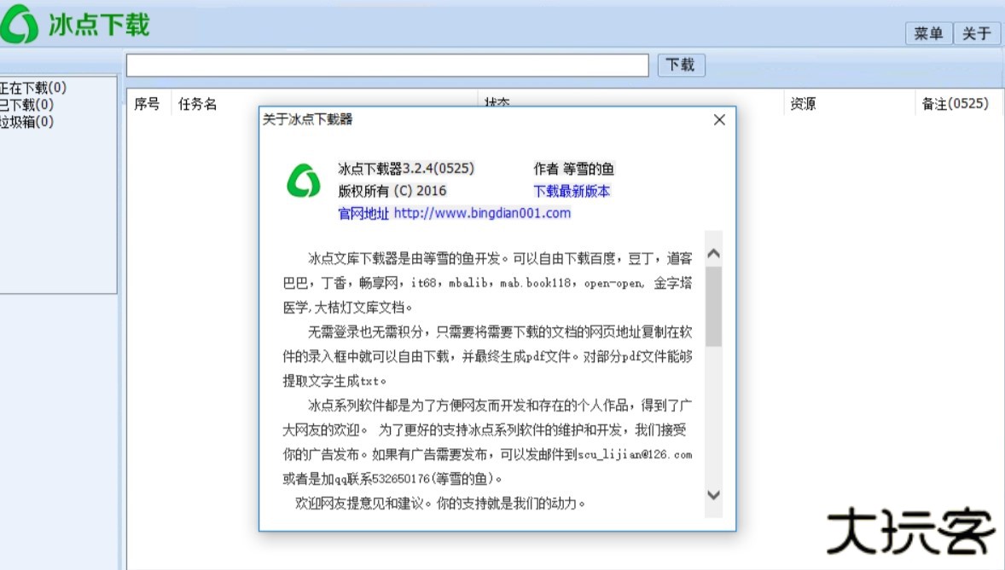
Task: Click the 资源 column header
Action: click(x=803, y=104)
